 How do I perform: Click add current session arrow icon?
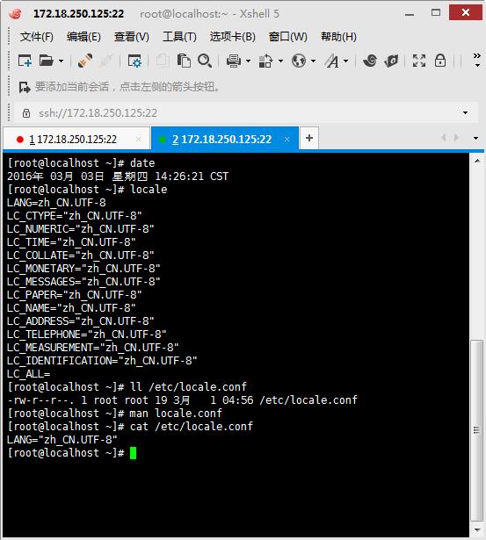(25, 87)
